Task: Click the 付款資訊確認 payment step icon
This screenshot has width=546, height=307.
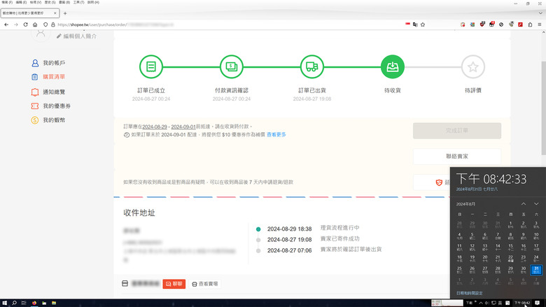Action: click(232, 66)
